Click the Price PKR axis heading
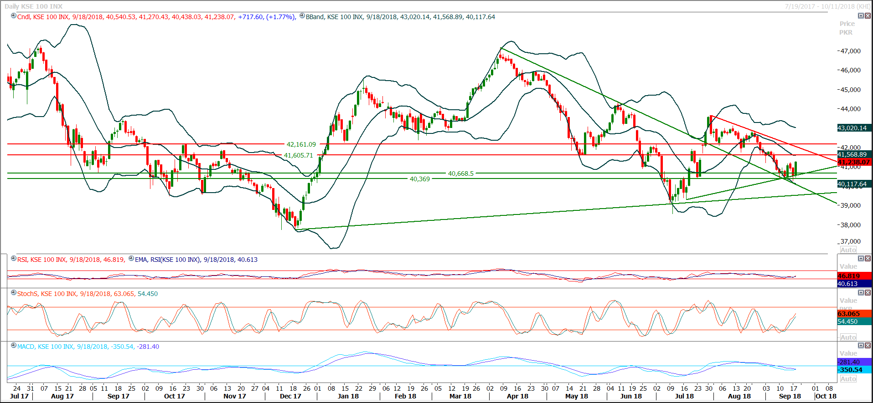 [847, 28]
